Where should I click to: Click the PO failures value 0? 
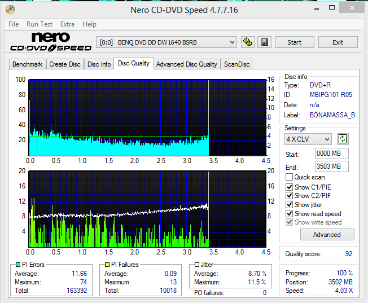coord(265,293)
